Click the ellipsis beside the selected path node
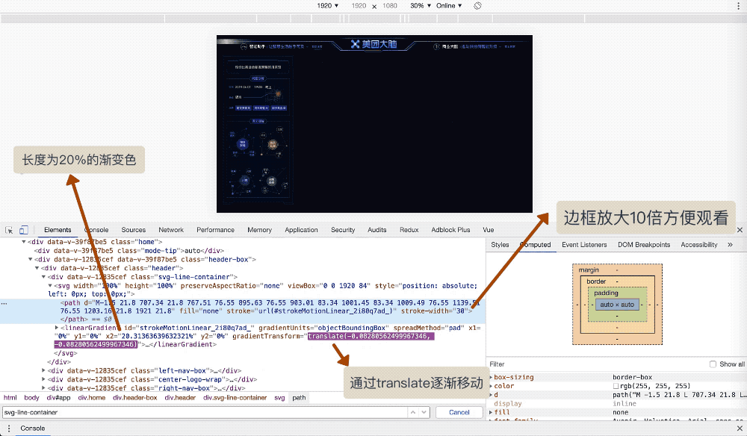747x436 pixels. click(x=4, y=303)
